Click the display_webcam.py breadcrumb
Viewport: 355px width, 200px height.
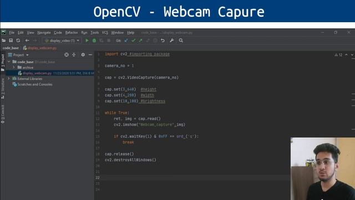(40, 48)
